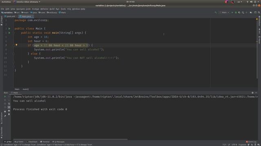The width and height of the screenshot is (261, 146).
Task: Open the Terminal tool window
Action: pos(45,142)
